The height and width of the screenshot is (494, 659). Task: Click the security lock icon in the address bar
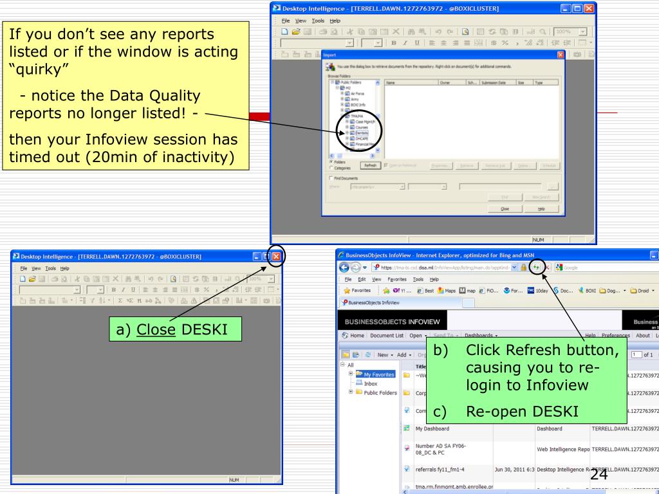pyautogui.click(x=524, y=267)
